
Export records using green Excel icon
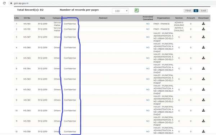tap(136, 10)
